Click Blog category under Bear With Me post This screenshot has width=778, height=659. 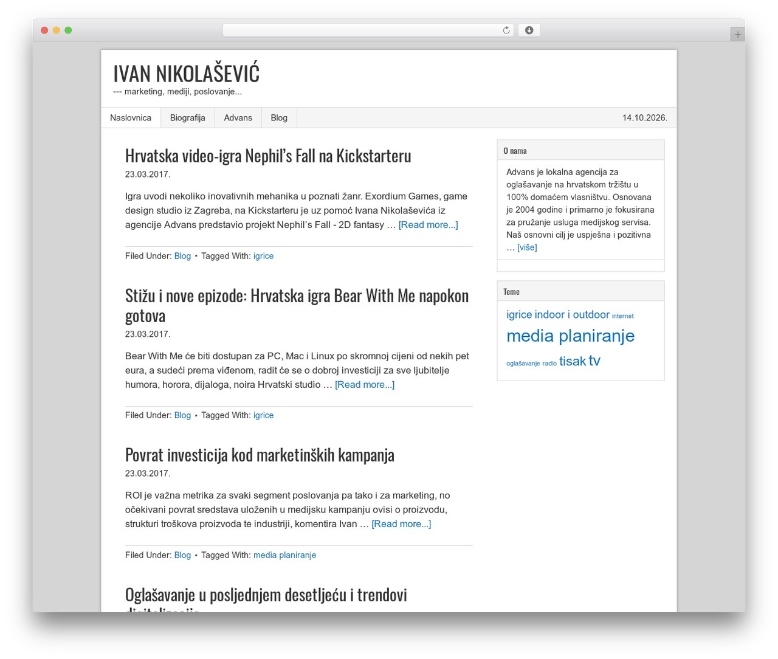182,415
